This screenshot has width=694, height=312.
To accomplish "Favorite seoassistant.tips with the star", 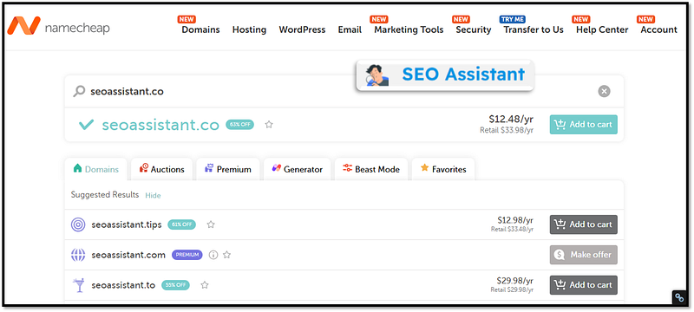I will (x=211, y=224).
